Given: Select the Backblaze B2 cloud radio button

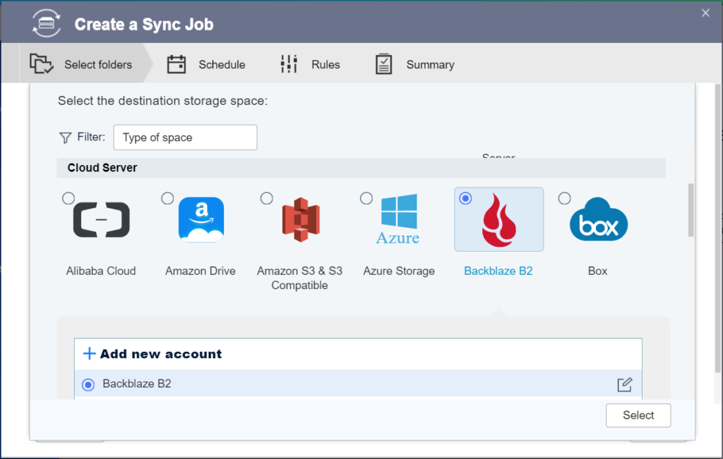Looking at the screenshot, I should 465,198.
